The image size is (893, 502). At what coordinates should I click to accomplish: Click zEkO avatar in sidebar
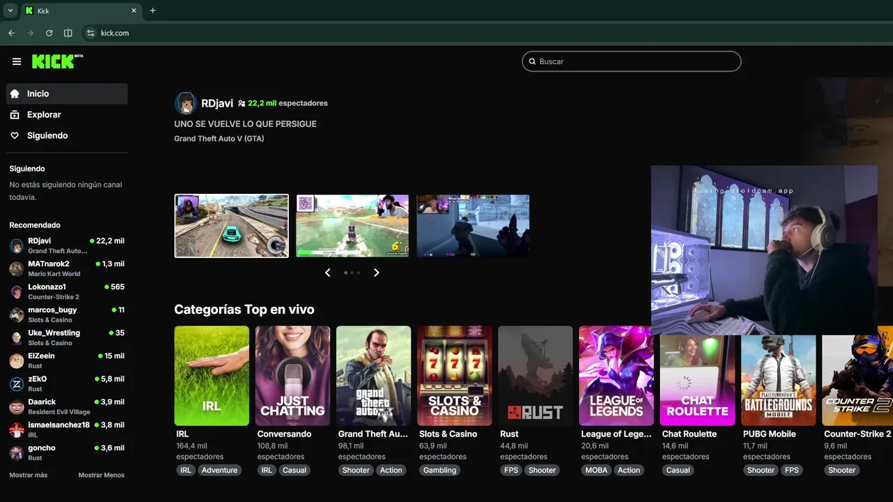coord(16,383)
